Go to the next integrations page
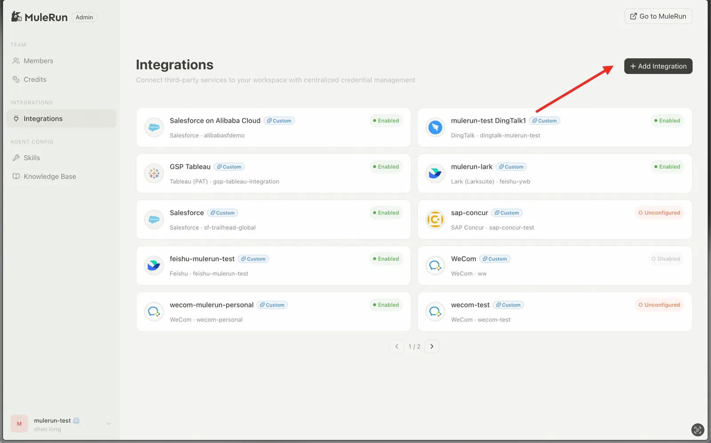711x443 pixels. coord(432,347)
